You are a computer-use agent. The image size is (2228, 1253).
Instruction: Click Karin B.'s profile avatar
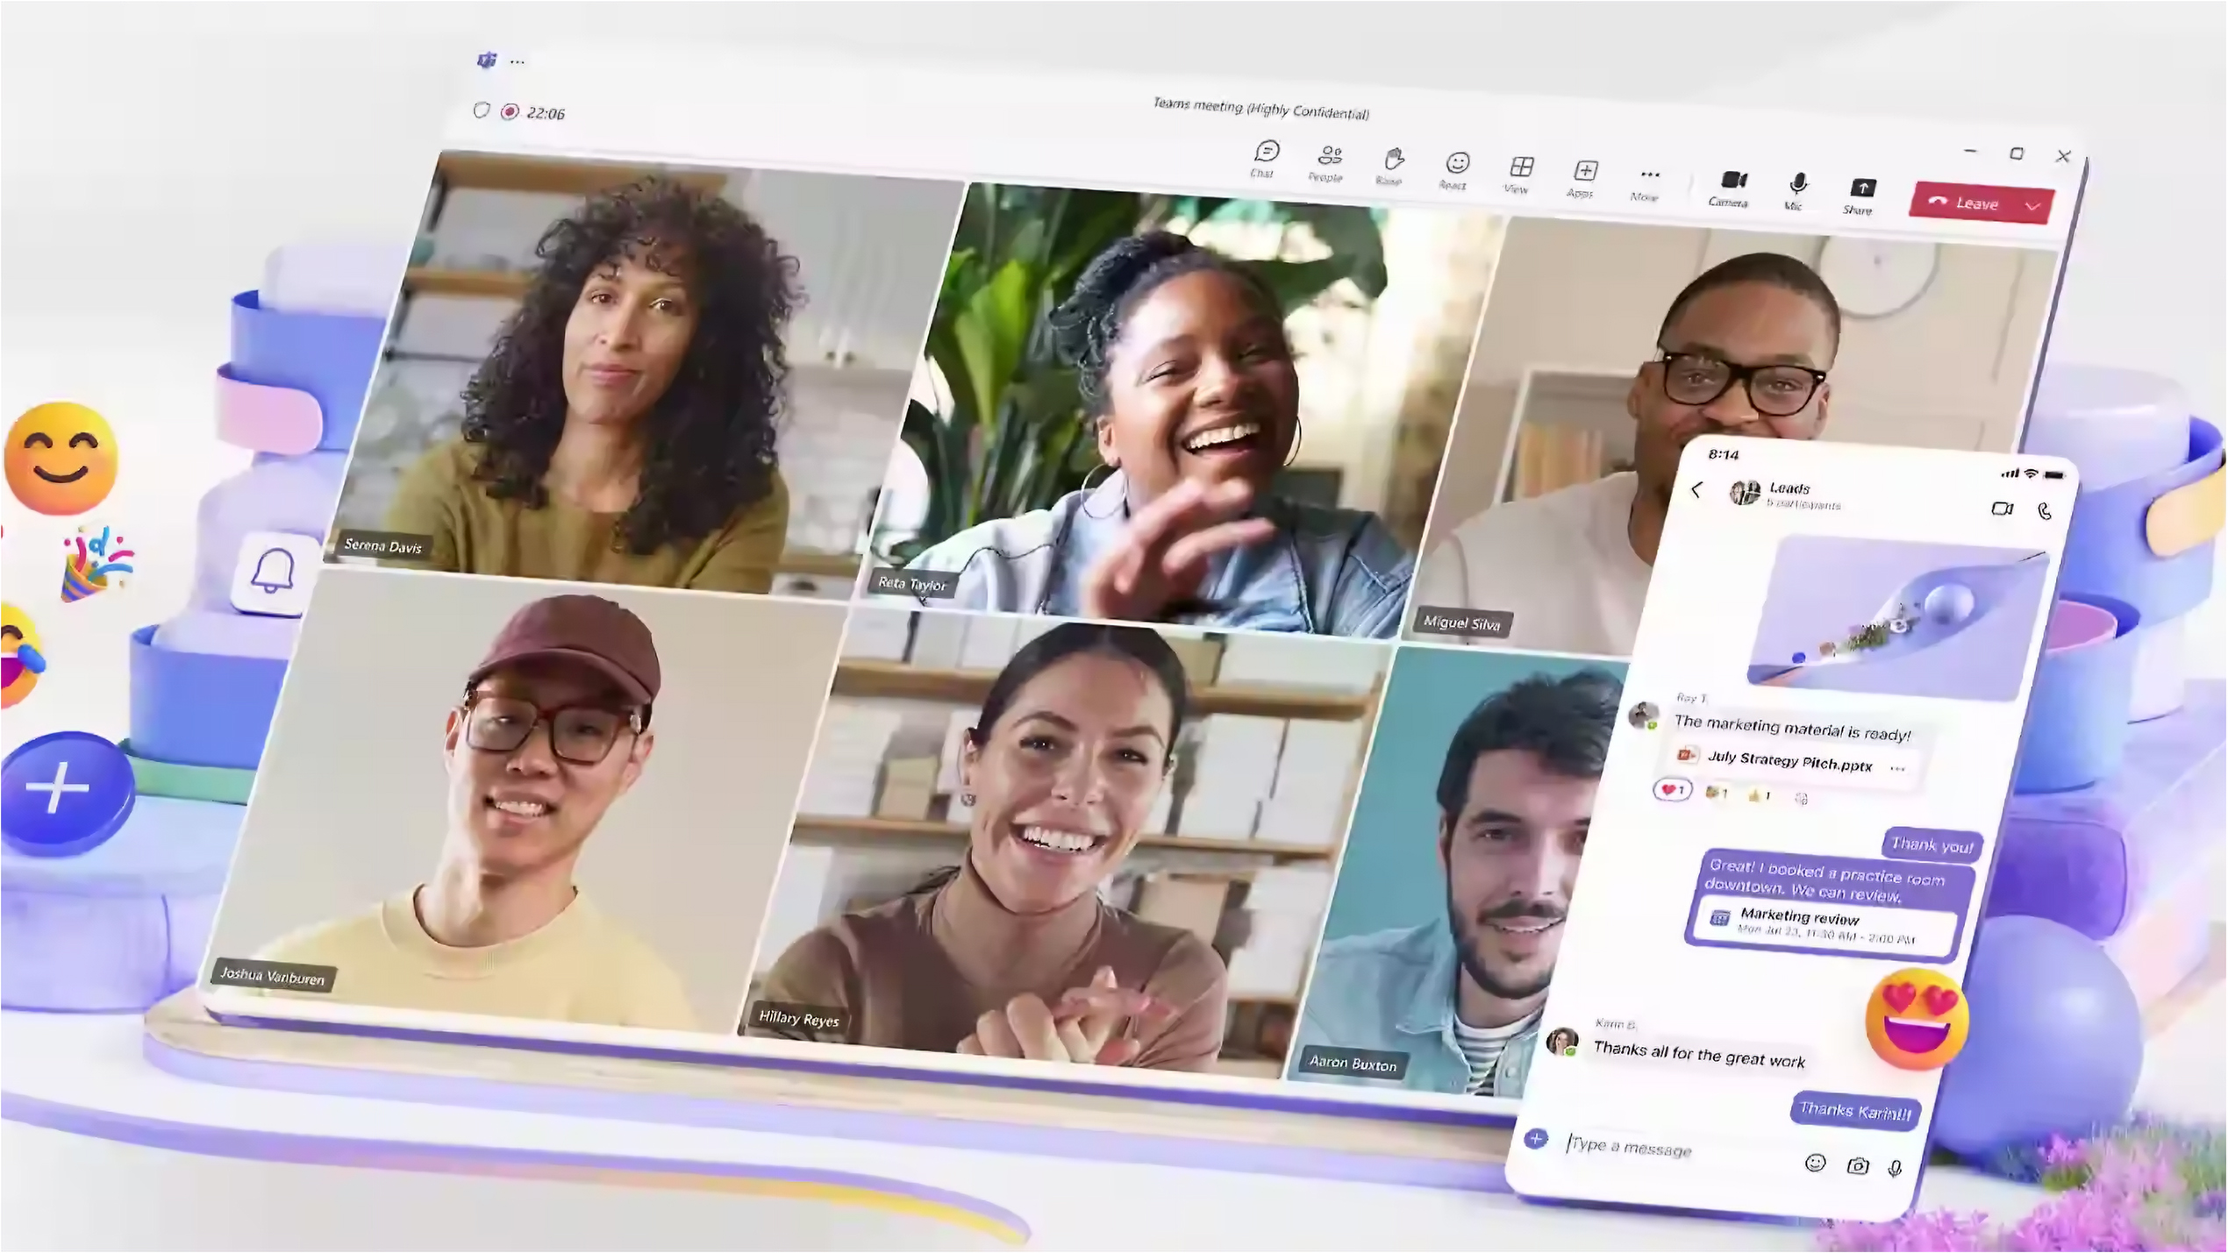click(1562, 1042)
